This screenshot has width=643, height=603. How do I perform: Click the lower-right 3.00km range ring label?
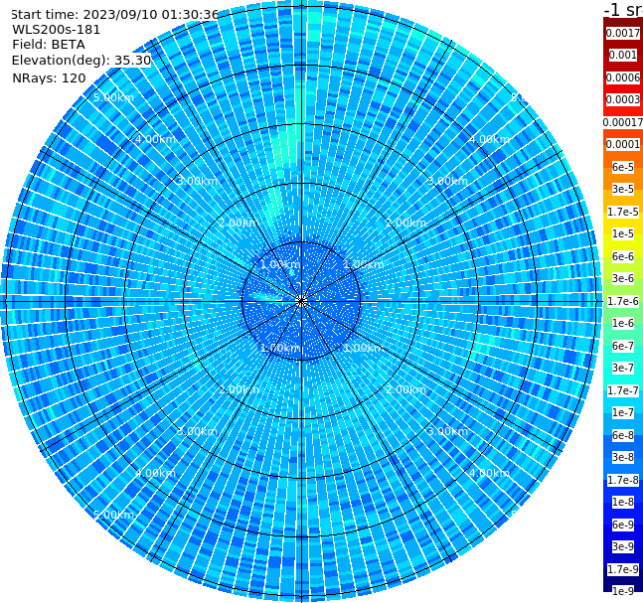point(447,431)
